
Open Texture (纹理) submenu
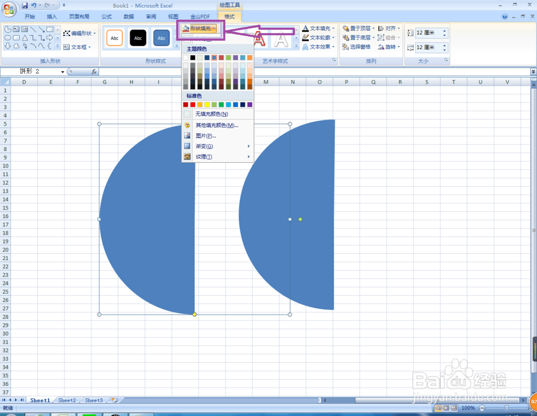pos(217,157)
